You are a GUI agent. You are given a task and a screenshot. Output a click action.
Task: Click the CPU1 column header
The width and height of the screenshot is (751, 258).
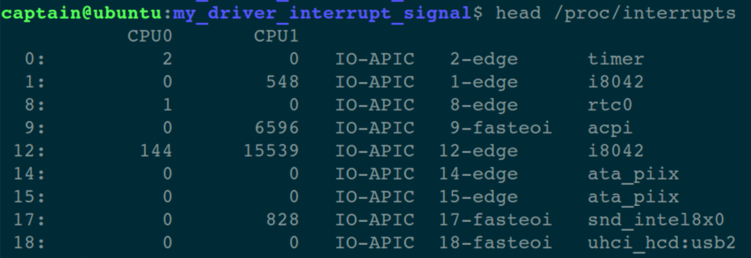tap(276, 36)
